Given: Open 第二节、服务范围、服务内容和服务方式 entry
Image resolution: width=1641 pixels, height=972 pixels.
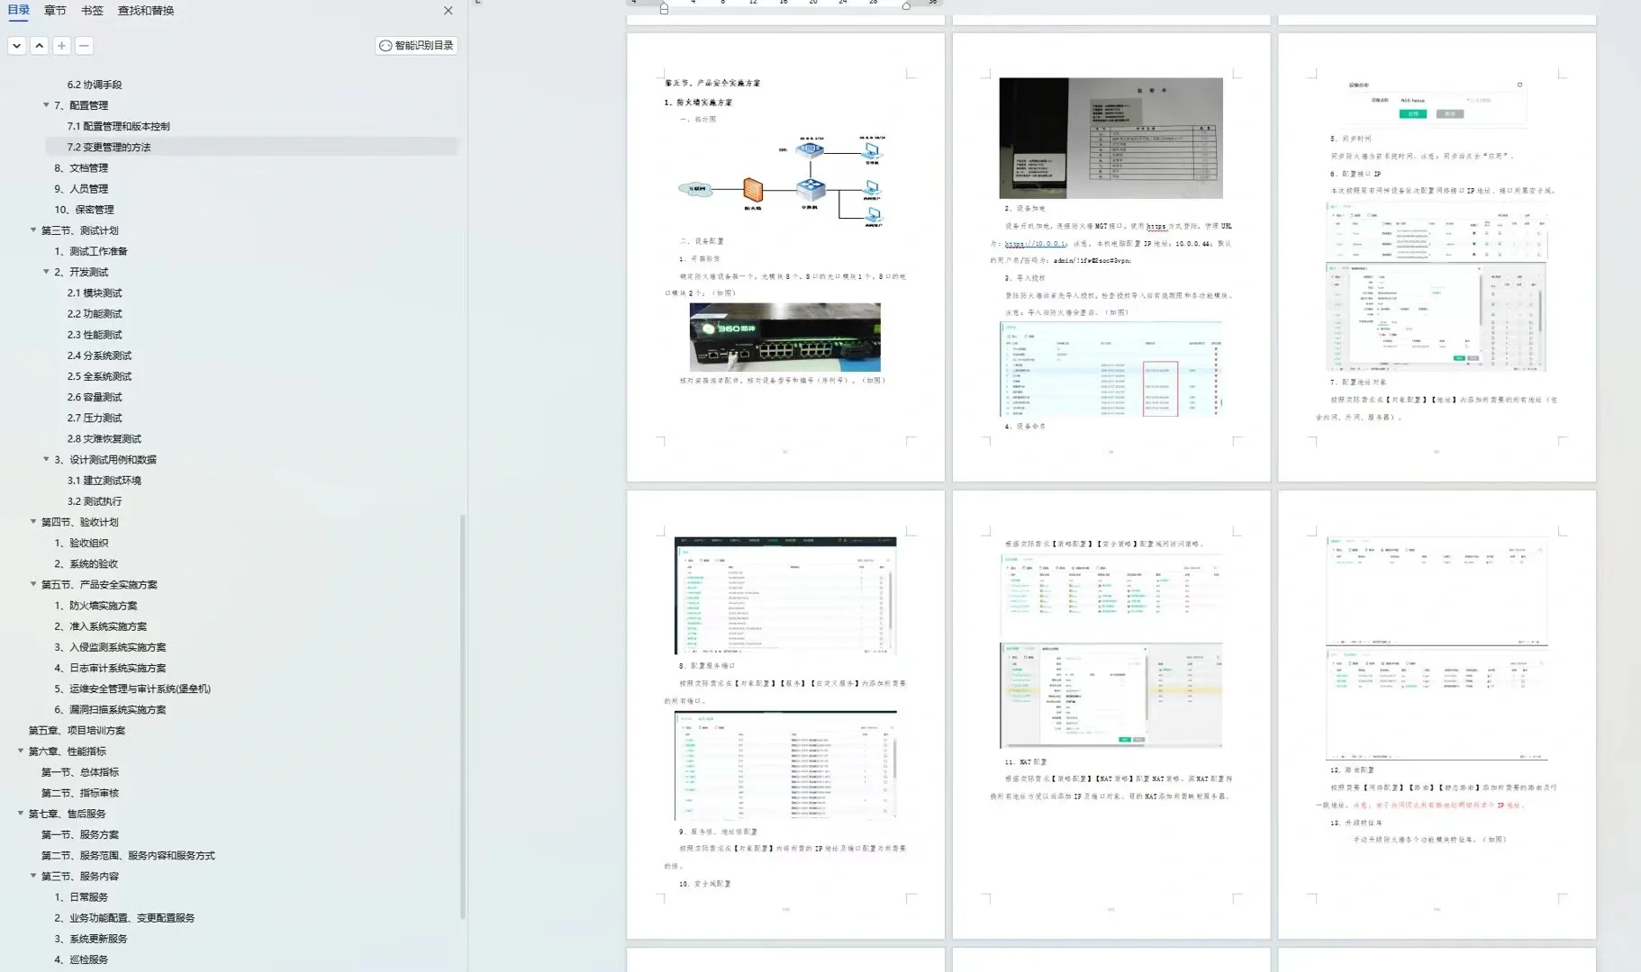Looking at the screenshot, I should [x=128, y=856].
